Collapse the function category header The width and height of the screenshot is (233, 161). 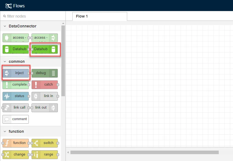pos(5,131)
